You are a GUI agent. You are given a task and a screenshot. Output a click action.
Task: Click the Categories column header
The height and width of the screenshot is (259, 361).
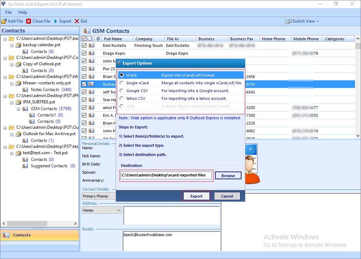click(338, 39)
